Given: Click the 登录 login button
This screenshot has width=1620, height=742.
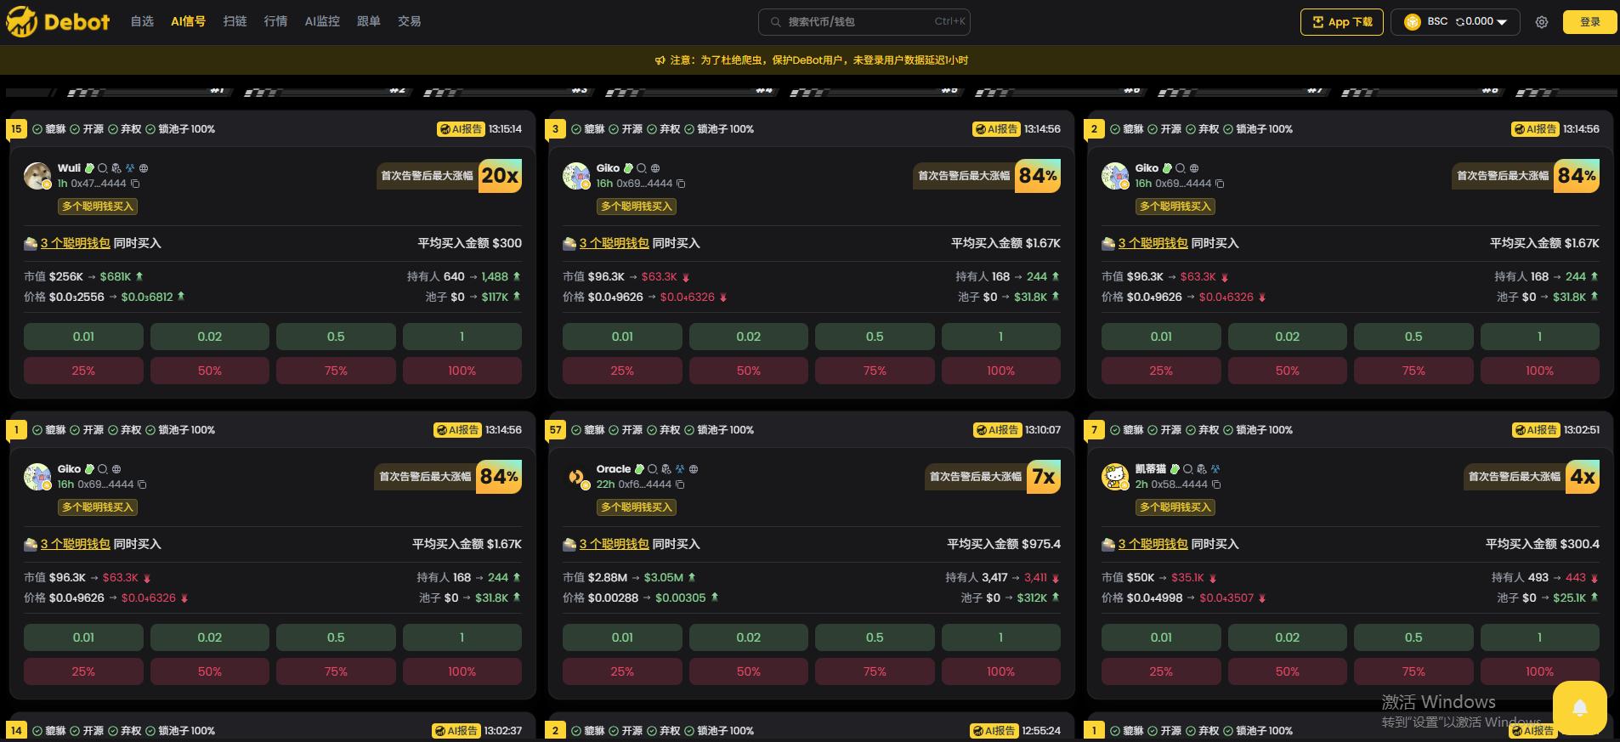Looking at the screenshot, I should pos(1589,22).
